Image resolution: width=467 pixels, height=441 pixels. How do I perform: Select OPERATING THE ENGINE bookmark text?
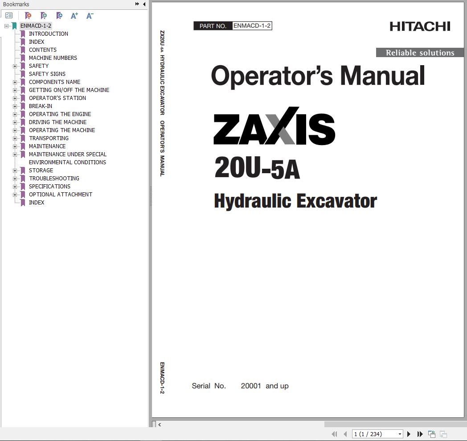click(x=60, y=114)
